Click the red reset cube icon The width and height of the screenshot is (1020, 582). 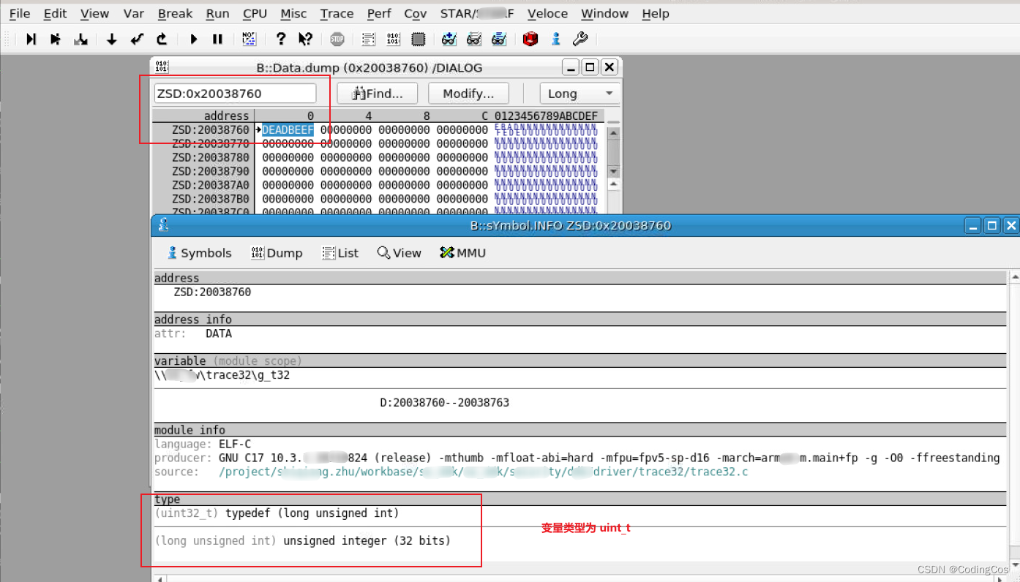(530, 39)
